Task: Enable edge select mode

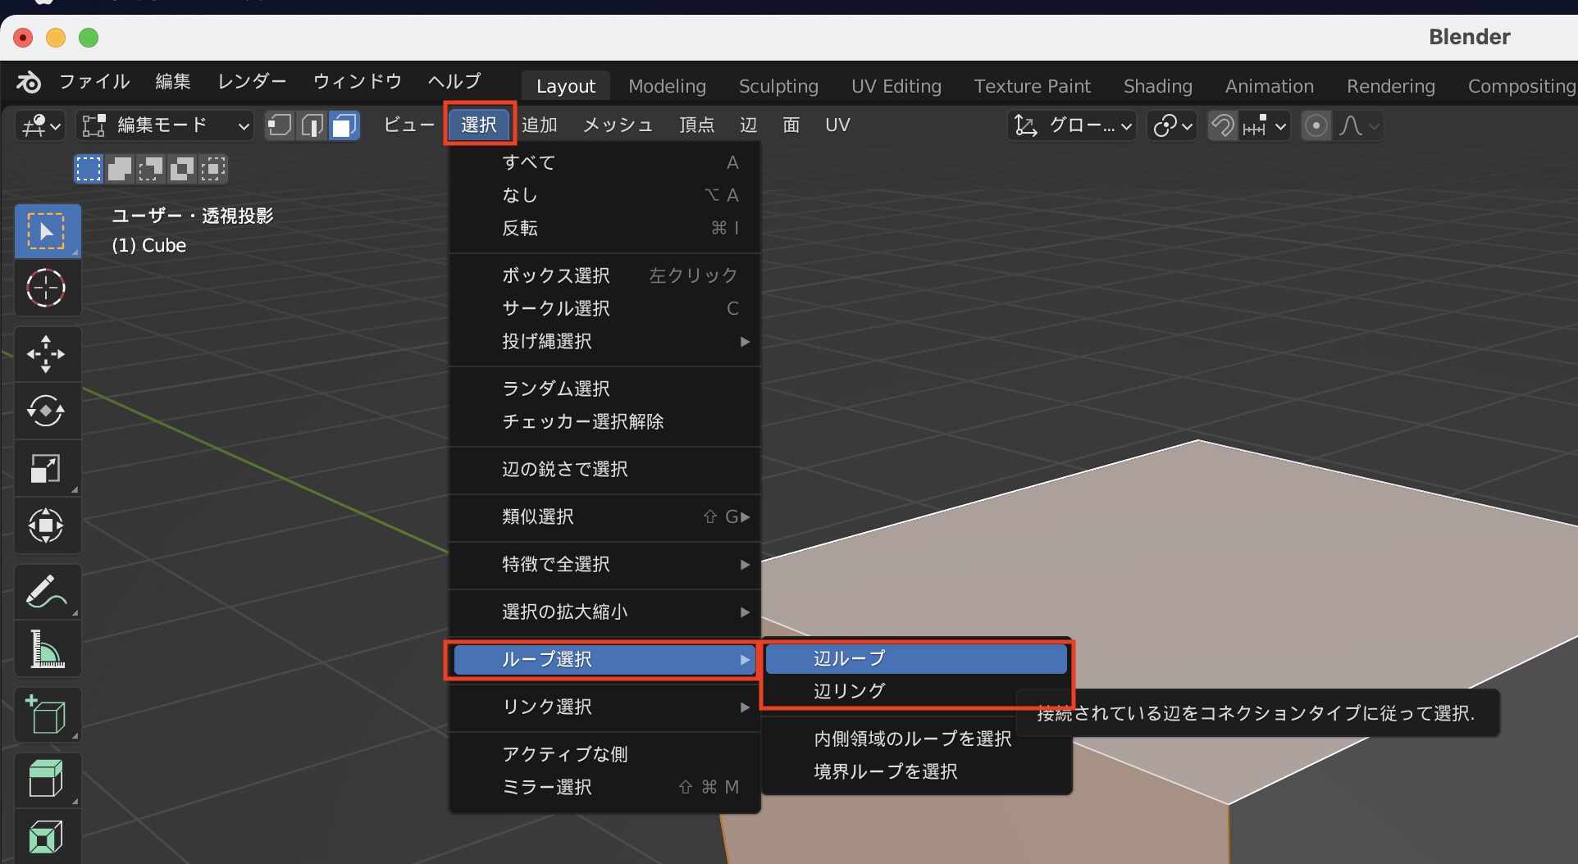Action: tap(312, 125)
